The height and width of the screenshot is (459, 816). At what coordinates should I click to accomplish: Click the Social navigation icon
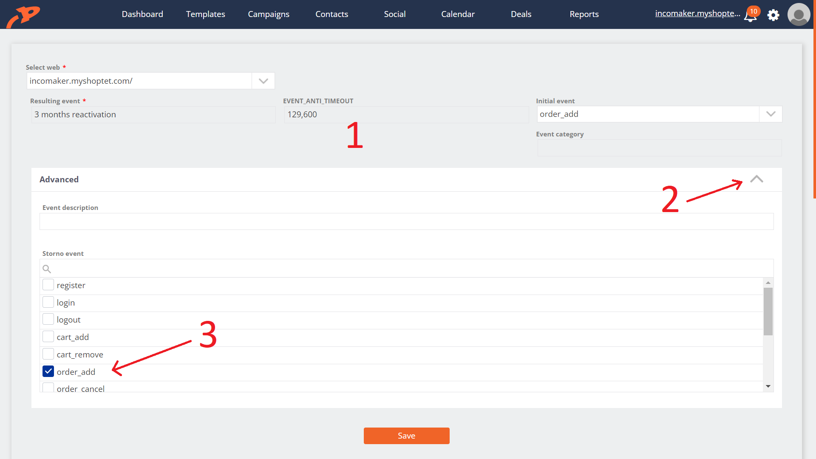[394, 14]
